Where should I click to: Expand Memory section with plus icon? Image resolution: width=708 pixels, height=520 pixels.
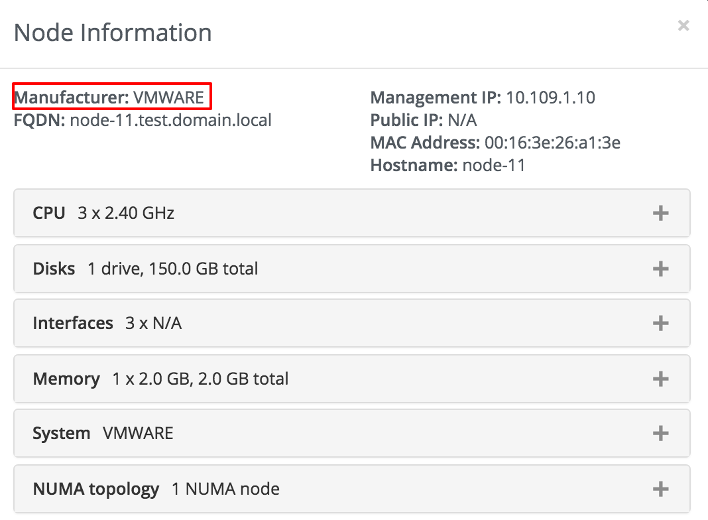click(x=660, y=379)
